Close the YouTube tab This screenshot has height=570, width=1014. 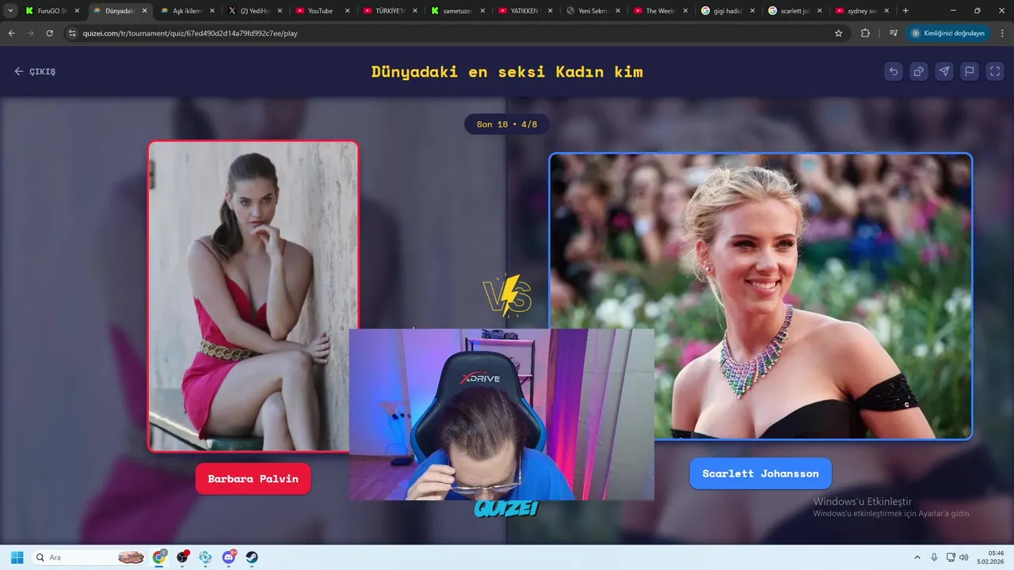click(x=347, y=11)
